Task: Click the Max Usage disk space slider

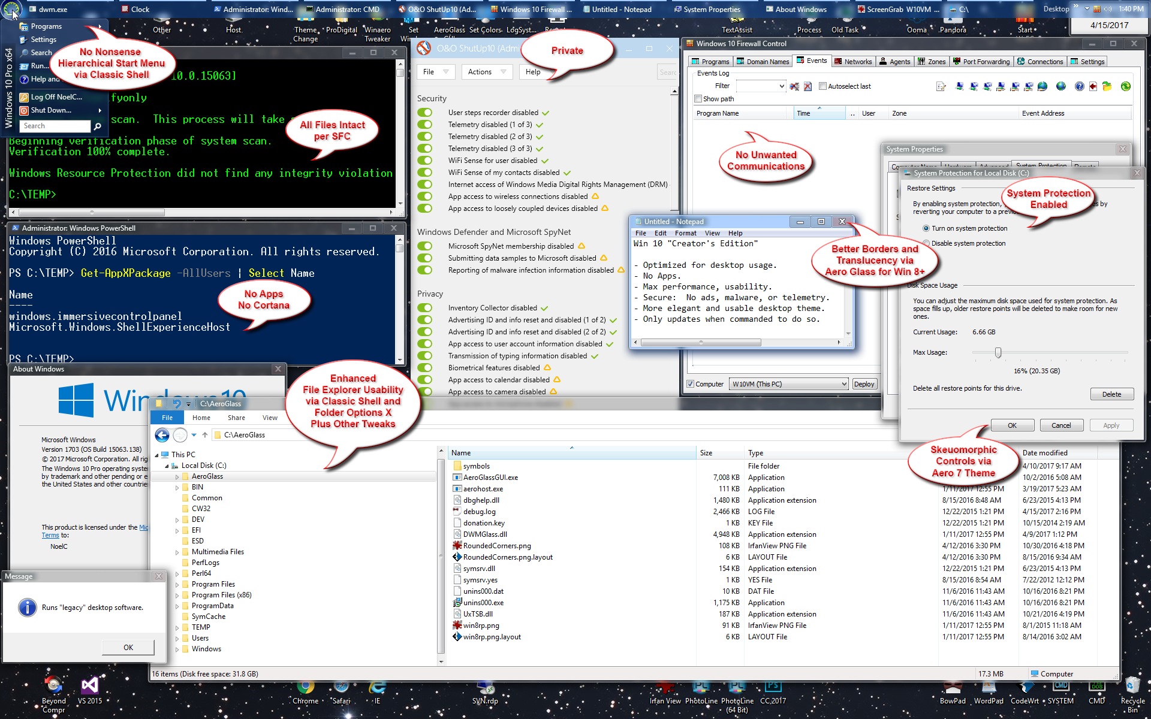Action: point(998,353)
